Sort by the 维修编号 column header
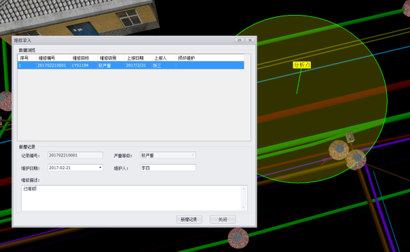 [53, 58]
